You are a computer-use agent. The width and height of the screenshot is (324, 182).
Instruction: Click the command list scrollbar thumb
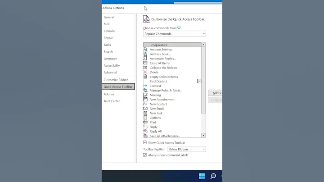pyautogui.click(x=203, y=80)
